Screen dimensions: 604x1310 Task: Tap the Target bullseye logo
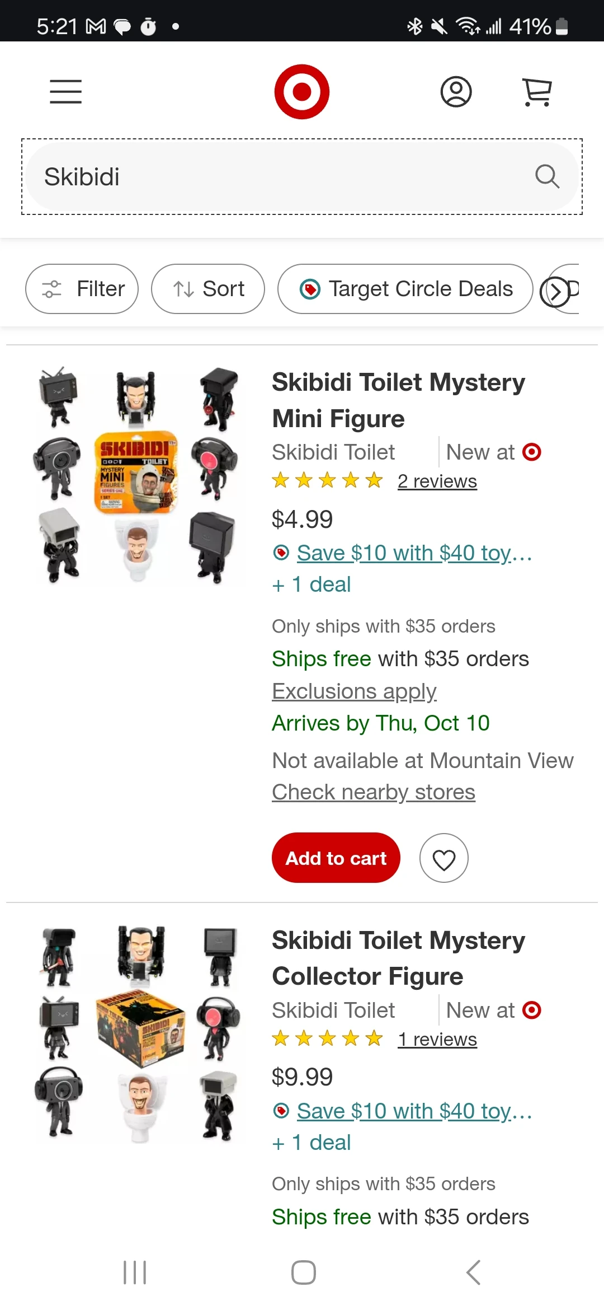pos(301,92)
